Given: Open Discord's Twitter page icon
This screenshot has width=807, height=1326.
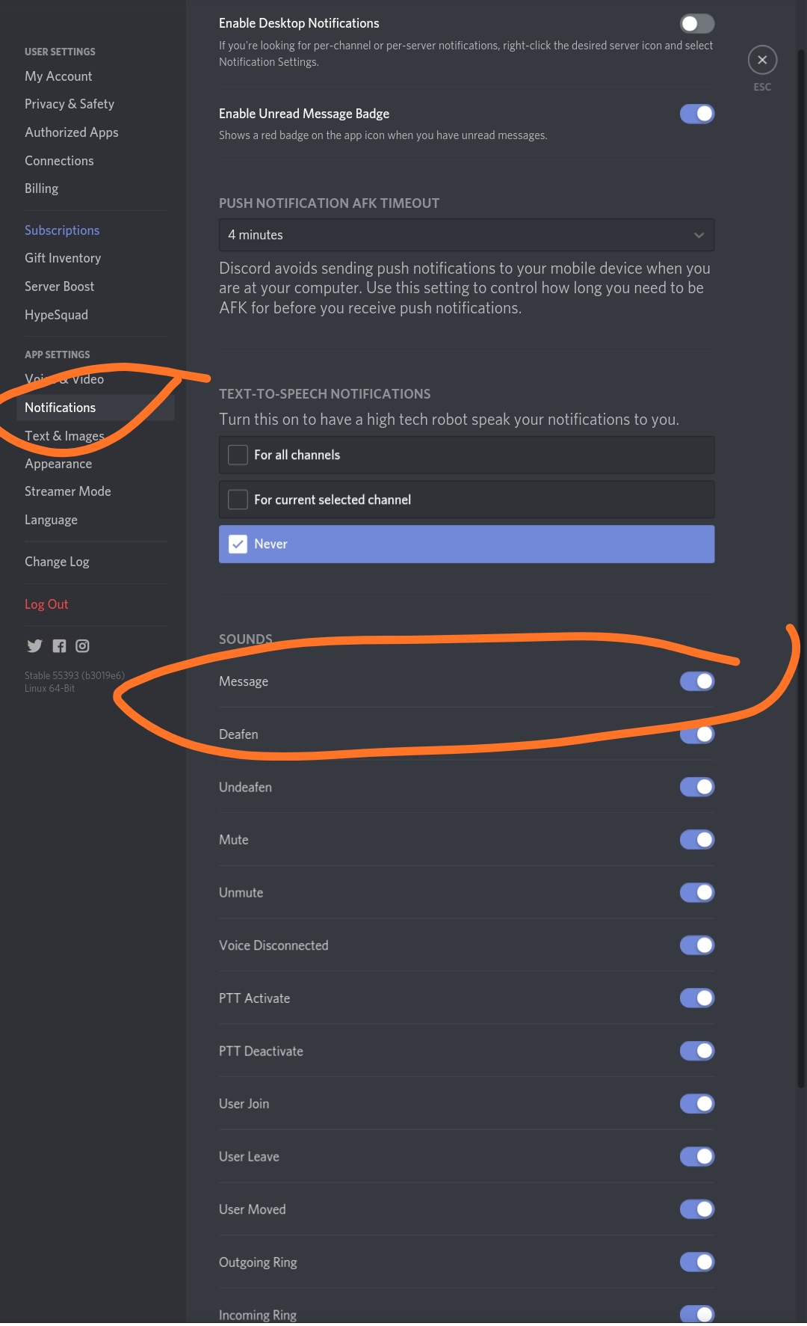Looking at the screenshot, I should [x=34, y=646].
